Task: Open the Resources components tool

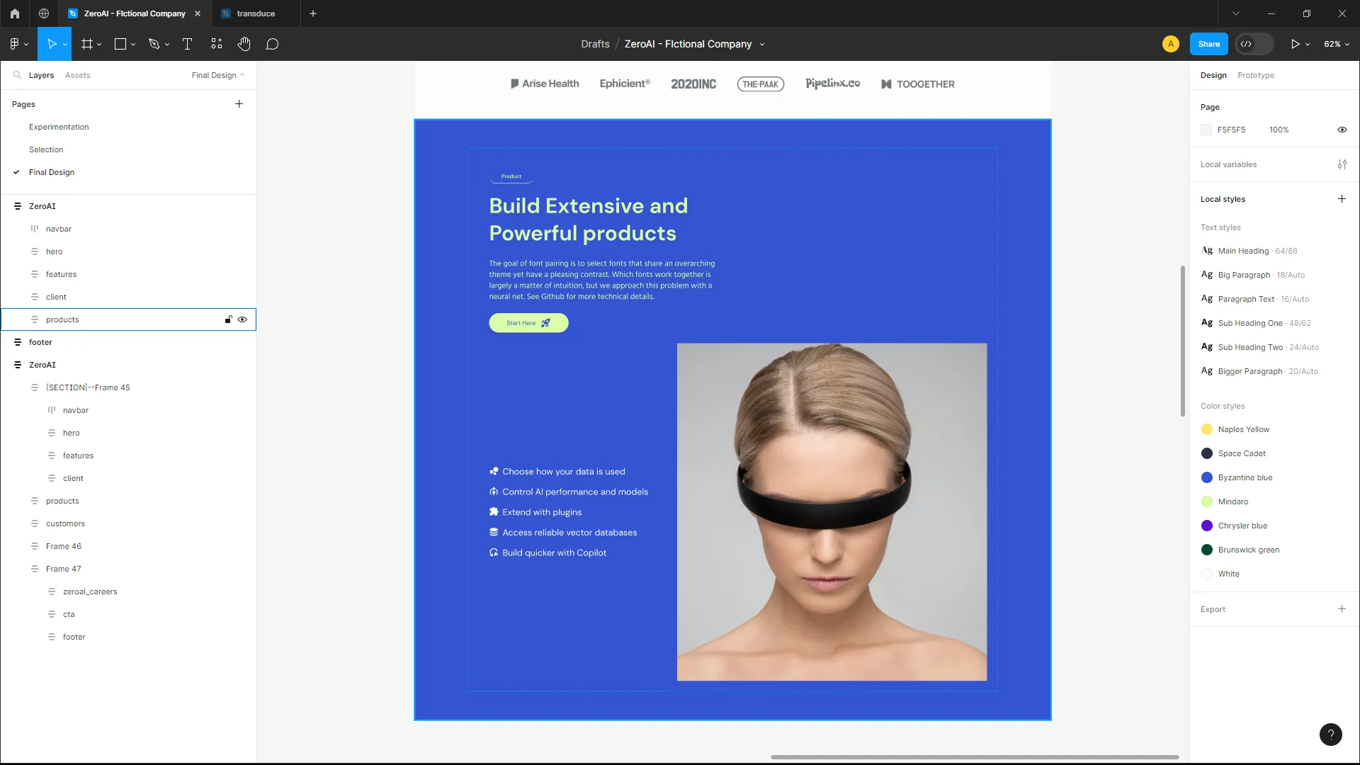Action: [x=216, y=44]
